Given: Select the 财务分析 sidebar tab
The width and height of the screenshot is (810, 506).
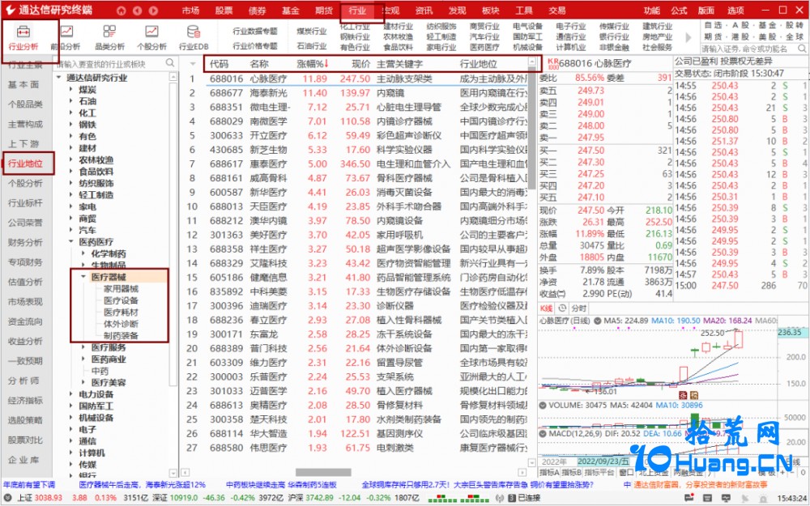Looking at the screenshot, I should coord(25,243).
